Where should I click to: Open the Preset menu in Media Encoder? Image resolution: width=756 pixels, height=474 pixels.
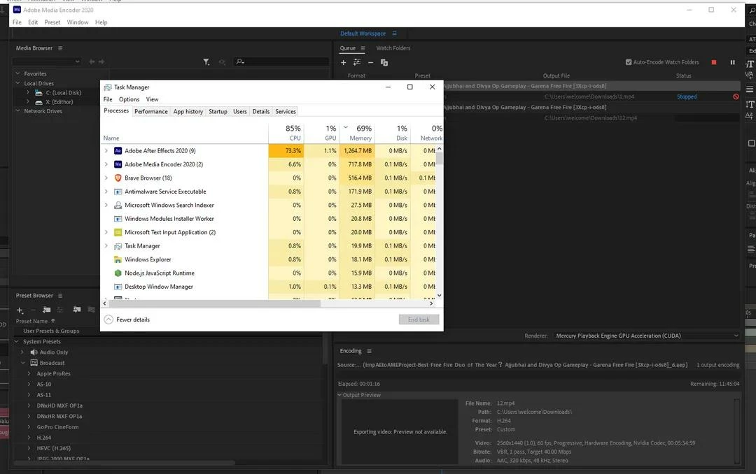coord(52,22)
